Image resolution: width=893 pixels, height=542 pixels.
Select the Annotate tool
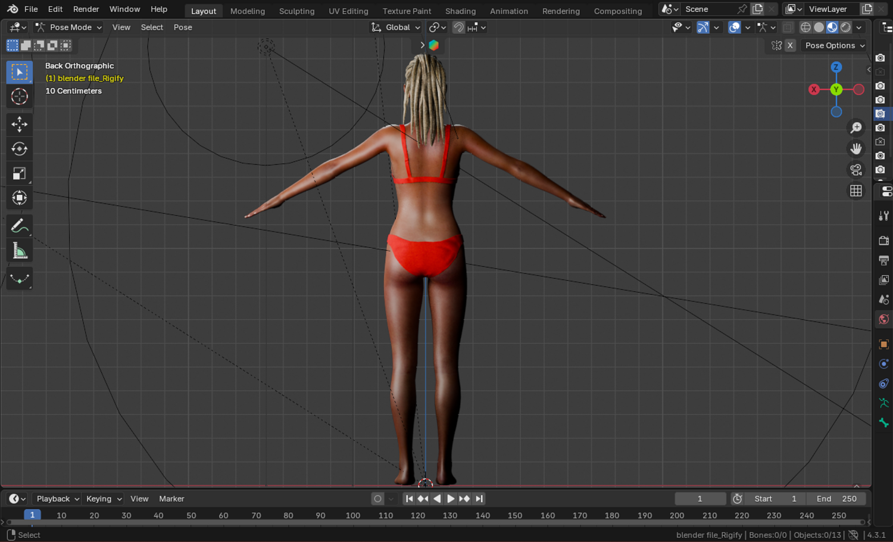(20, 226)
